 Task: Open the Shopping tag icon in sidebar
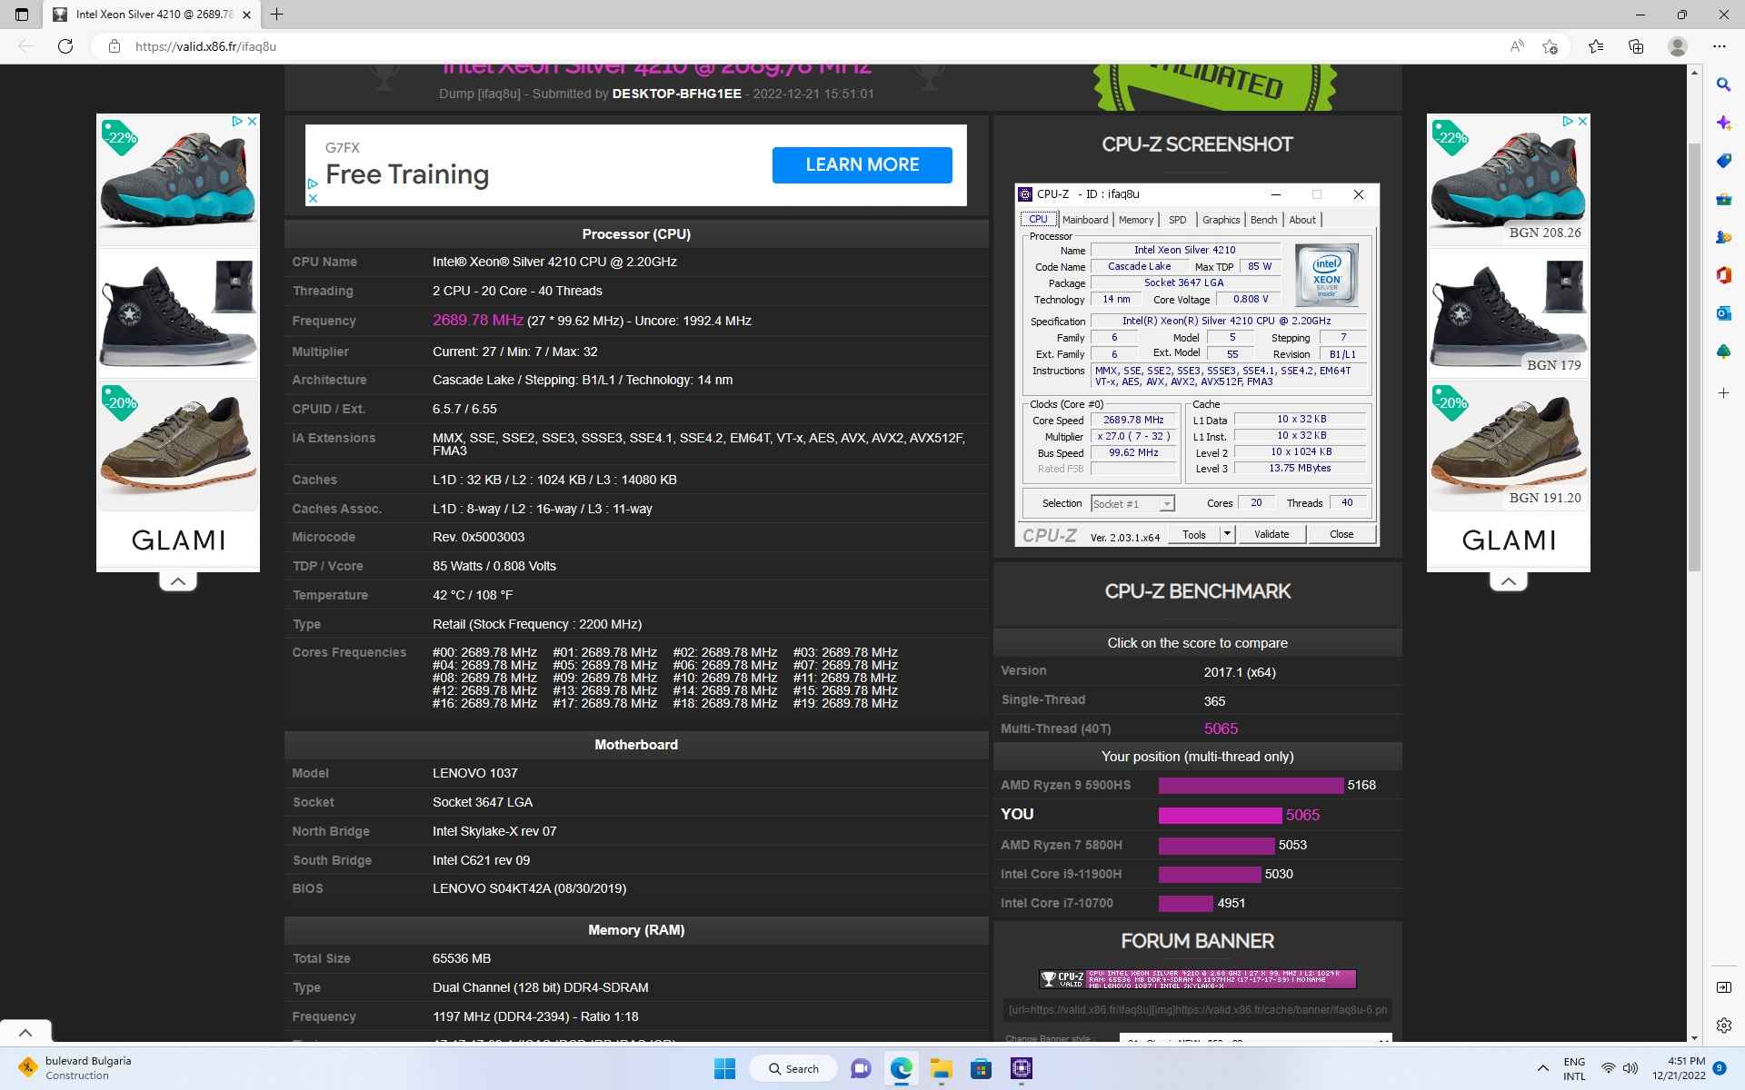[1723, 161]
